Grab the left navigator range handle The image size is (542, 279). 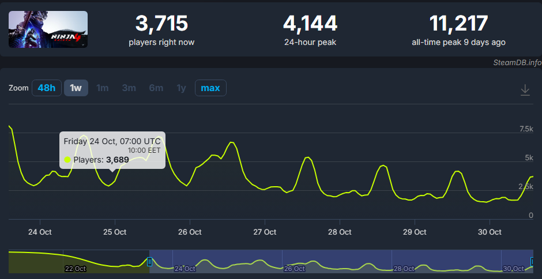pos(149,262)
